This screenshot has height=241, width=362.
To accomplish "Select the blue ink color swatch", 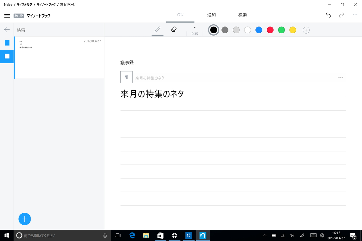I will [x=259, y=30].
